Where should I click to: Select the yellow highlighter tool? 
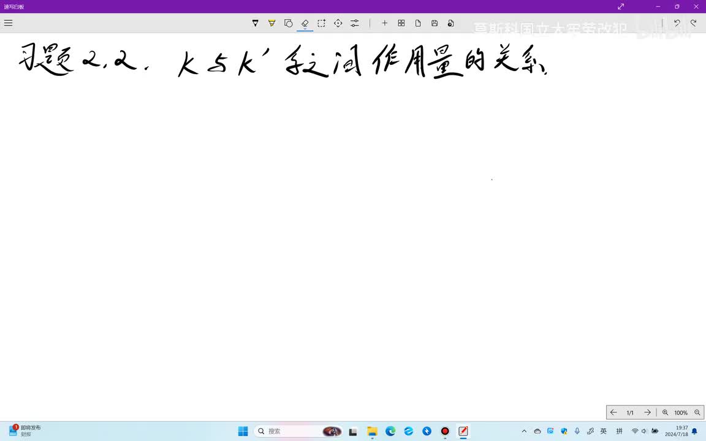(x=272, y=23)
